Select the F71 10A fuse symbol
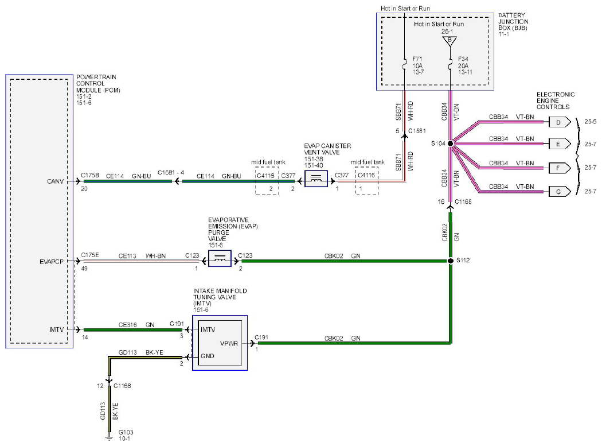This screenshot has width=602, height=446. [x=404, y=65]
